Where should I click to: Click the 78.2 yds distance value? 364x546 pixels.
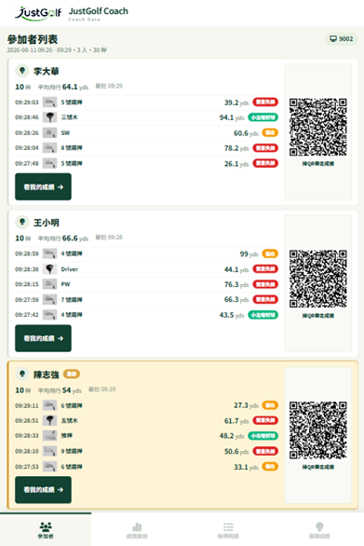236,148
